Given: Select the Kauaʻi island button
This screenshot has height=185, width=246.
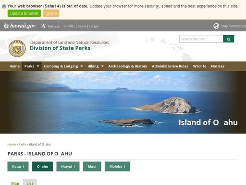Looking at the screenshot, I should tap(18, 166).
